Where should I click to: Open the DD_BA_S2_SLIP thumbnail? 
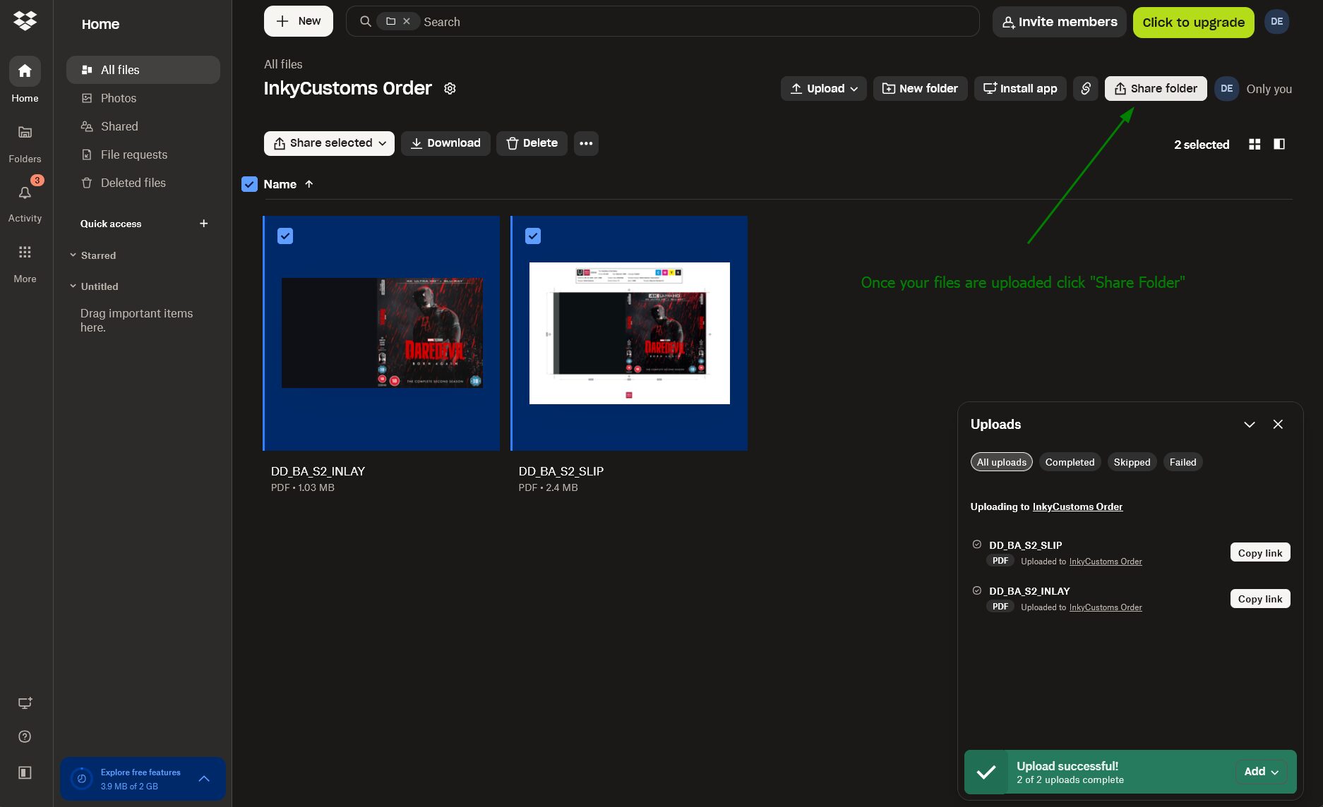coord(629,333)
